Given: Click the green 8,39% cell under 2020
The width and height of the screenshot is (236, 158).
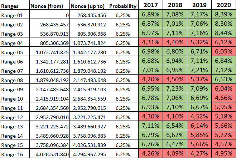Looking at the screenshot, I should tap(223, 15).
